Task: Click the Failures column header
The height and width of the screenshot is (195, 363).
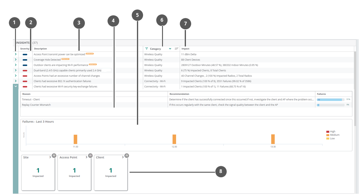Action: coord(321,94)
